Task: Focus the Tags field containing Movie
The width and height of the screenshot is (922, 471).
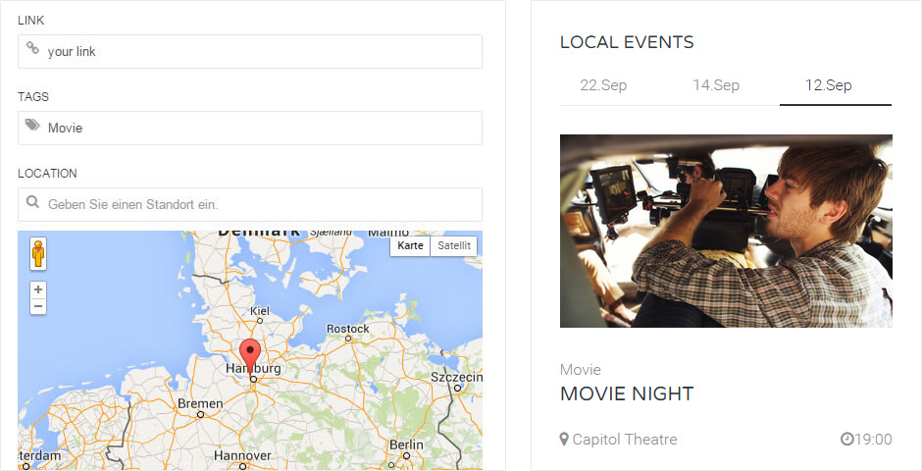Action: [x=250, y=128]
